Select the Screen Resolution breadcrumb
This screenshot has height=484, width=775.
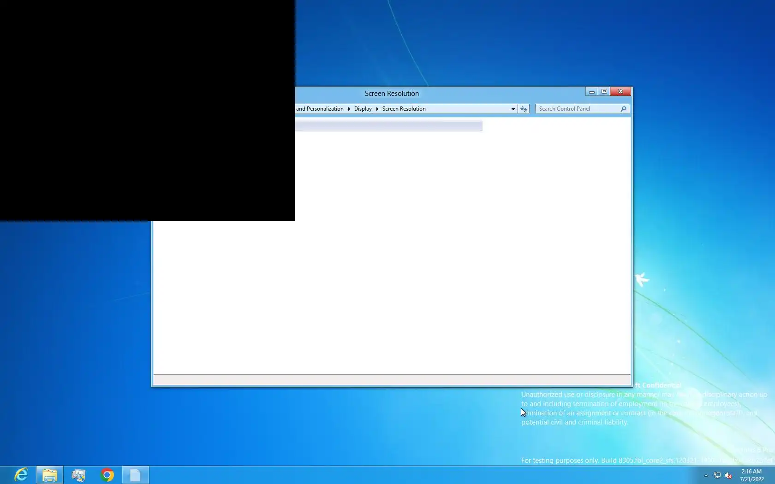click(x=404, y=109)
